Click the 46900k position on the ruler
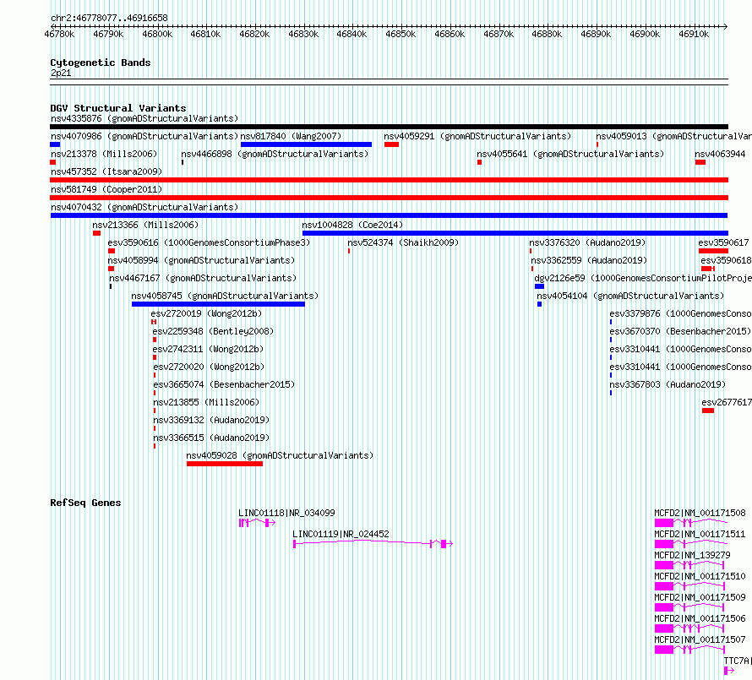Viewport: 752px width, 680px height. pos(645,34)
